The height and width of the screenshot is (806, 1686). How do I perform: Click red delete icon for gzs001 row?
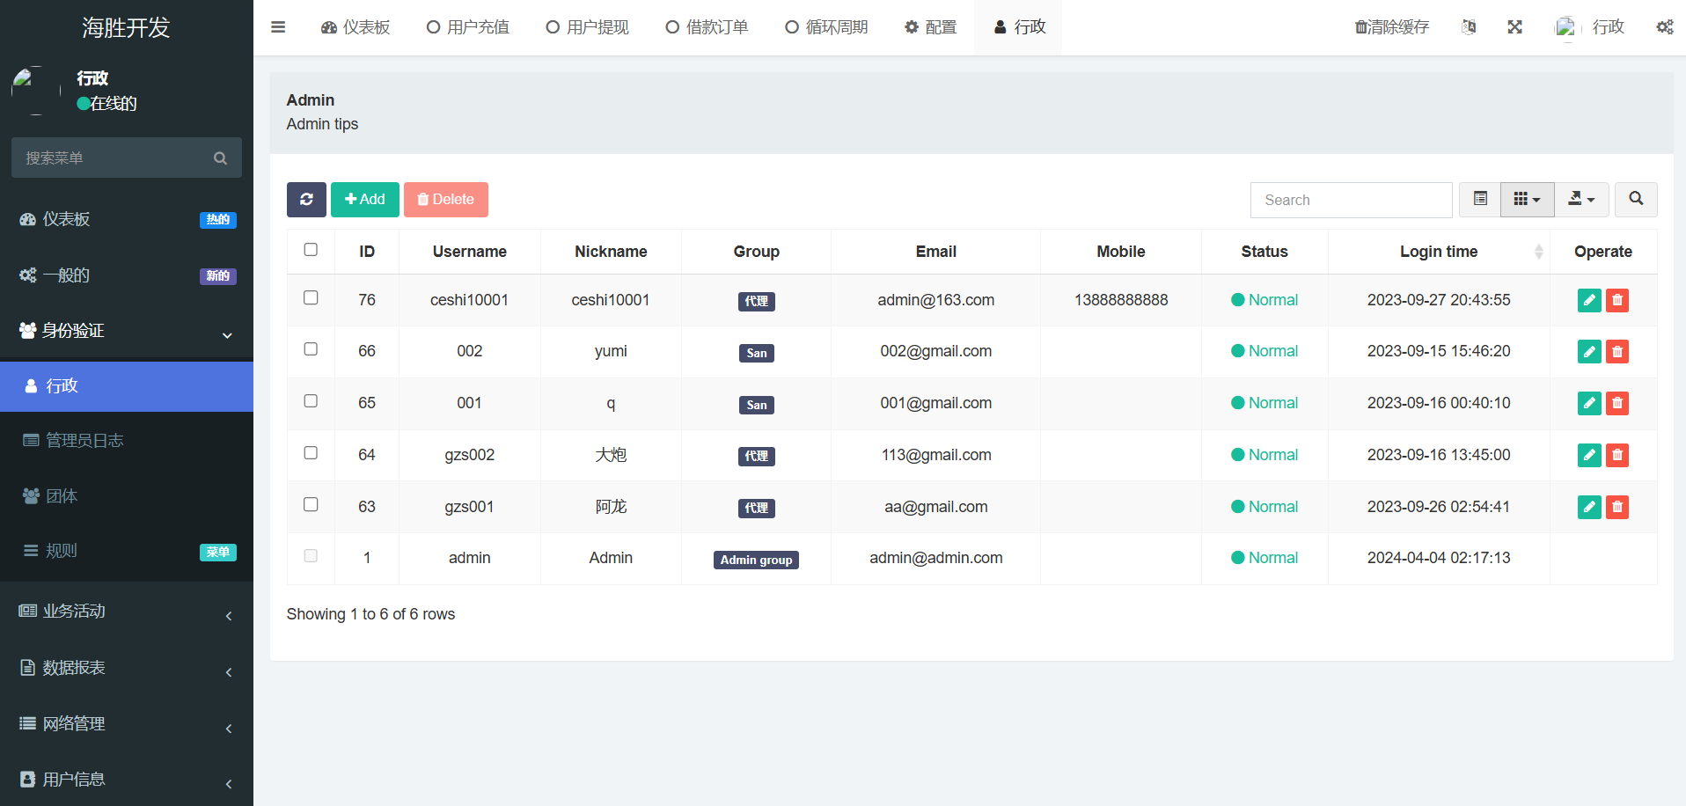tap(1616, 507)
